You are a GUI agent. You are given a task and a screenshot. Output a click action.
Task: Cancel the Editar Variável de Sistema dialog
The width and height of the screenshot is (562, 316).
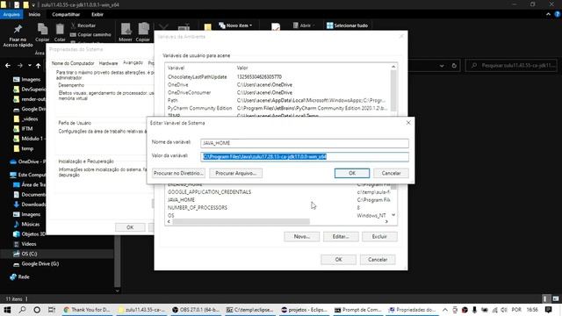coord(391,173)
